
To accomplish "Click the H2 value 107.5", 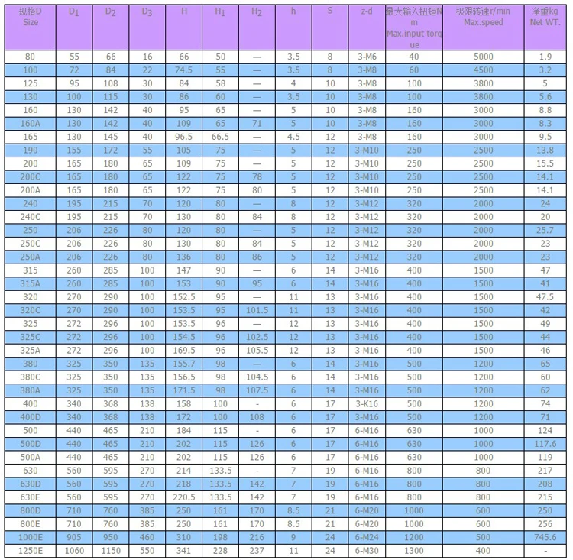I will pyautogui.click(x=257, y=390).
